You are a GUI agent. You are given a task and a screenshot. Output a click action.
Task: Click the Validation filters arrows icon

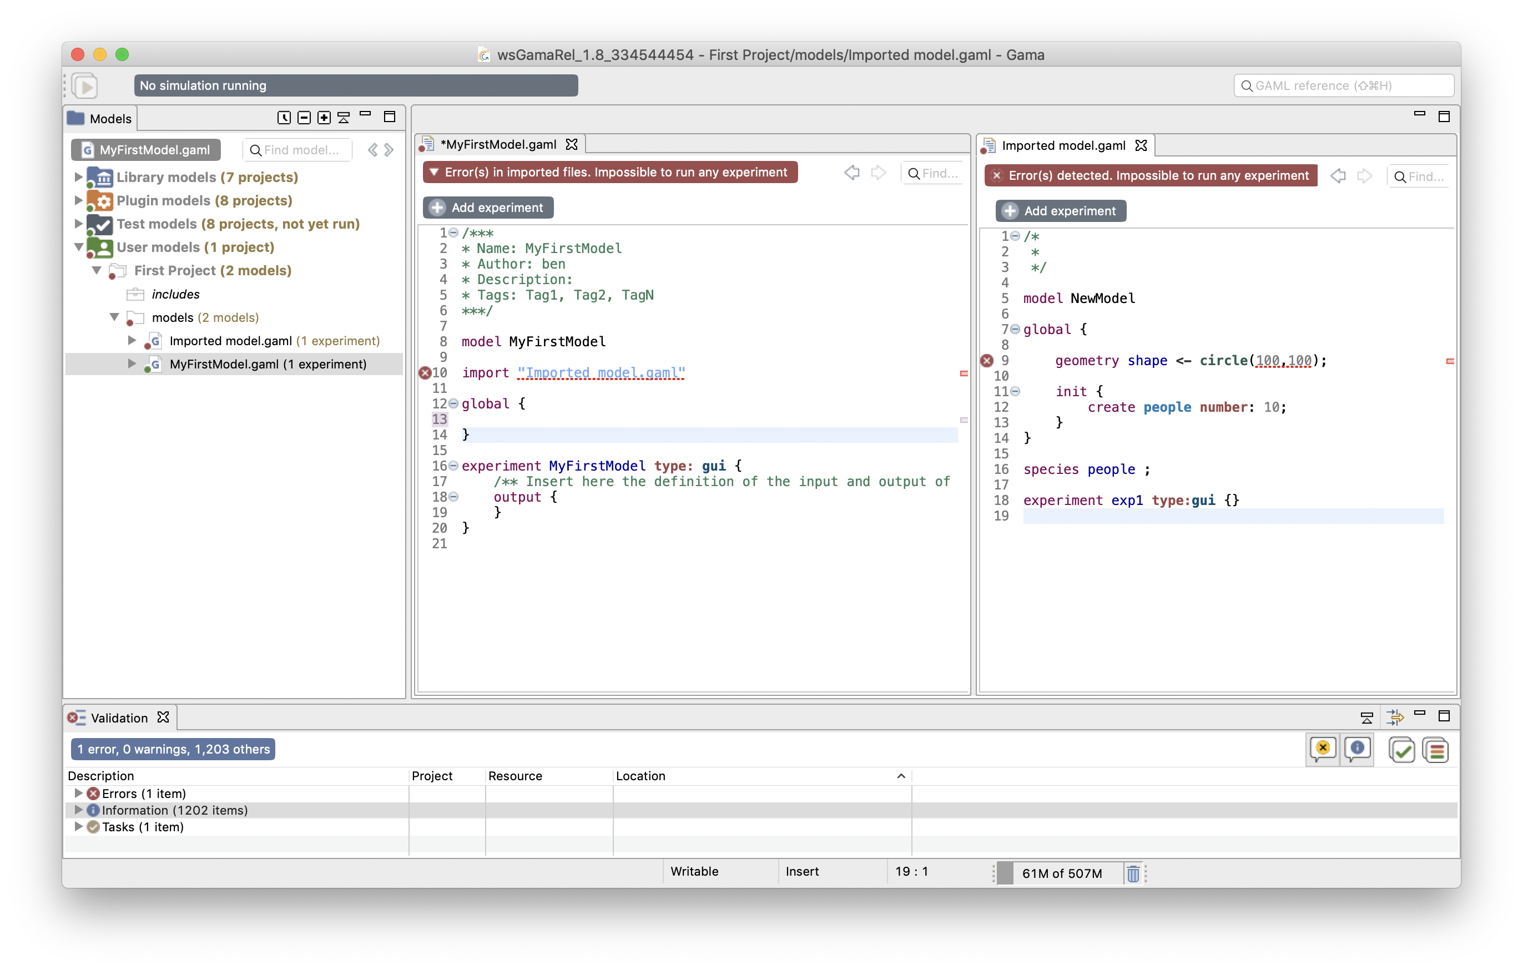pyautogui.click(x=1395, y=717)
